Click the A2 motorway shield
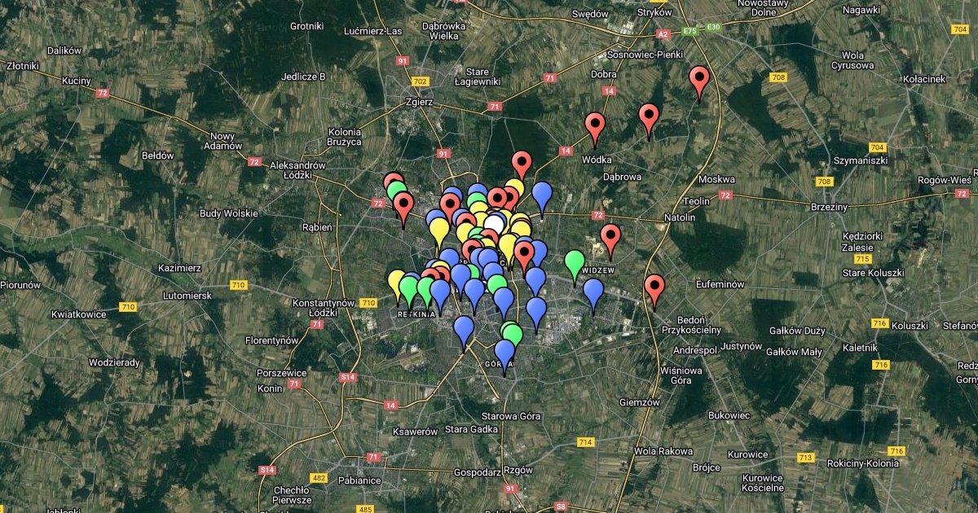This screenshot has height=513, width=978. click(663, 34)
